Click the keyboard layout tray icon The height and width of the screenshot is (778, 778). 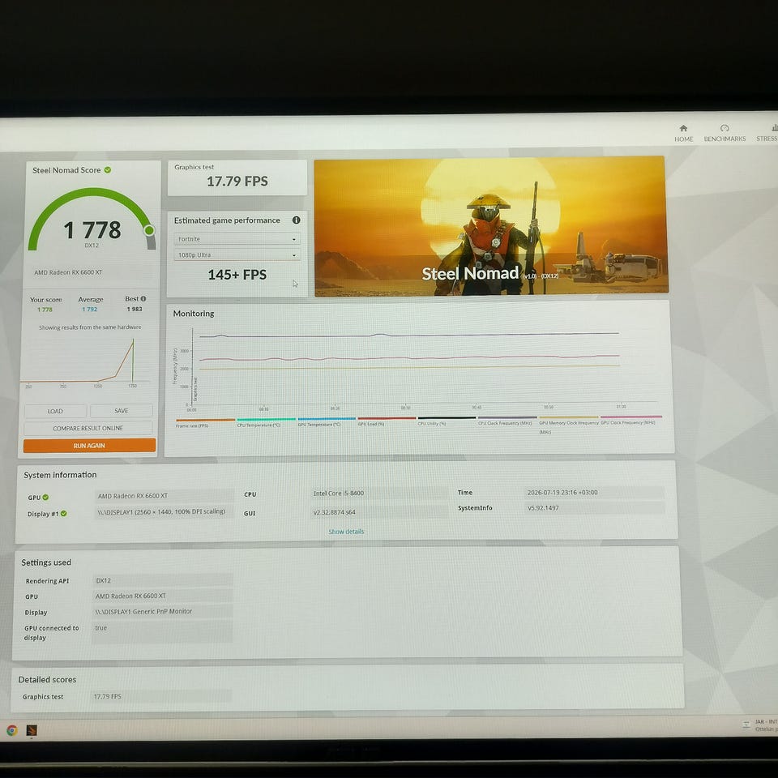[746, 725]
